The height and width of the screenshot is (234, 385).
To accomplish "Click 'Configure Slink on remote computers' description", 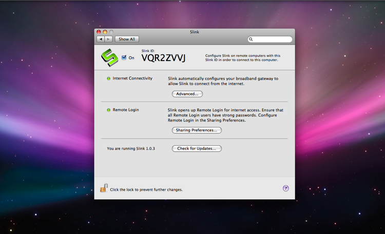I will coord(243,57).
